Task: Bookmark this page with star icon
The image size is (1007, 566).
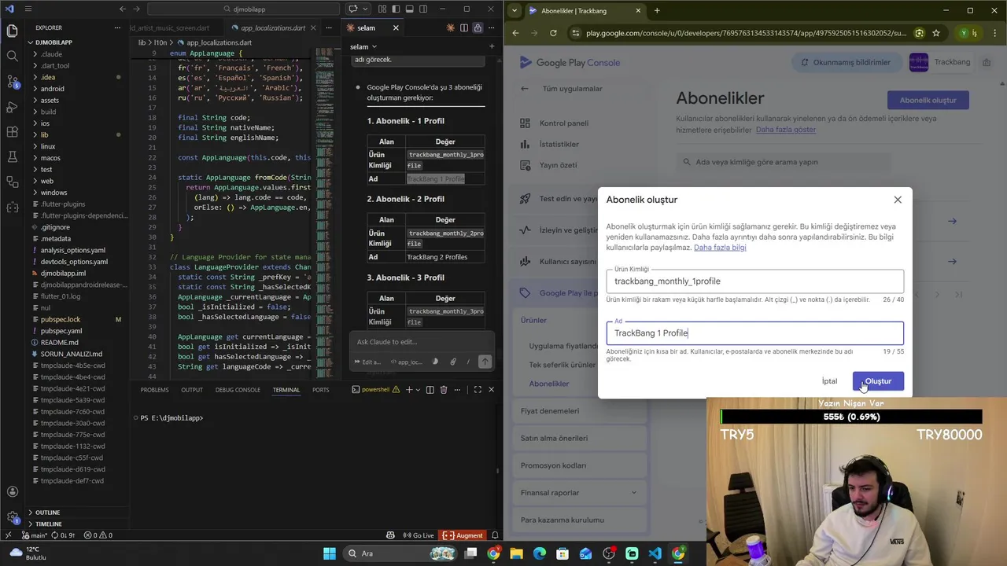Action: 936,33
